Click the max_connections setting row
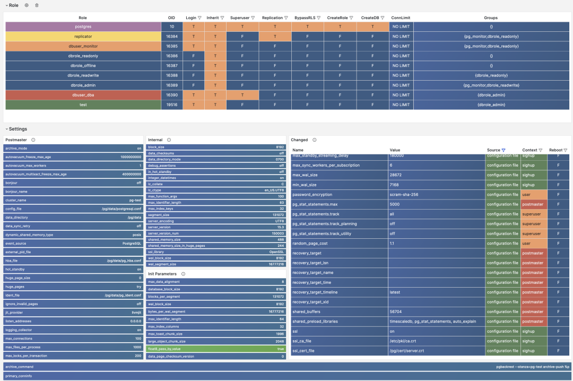 tap(73, 339)
